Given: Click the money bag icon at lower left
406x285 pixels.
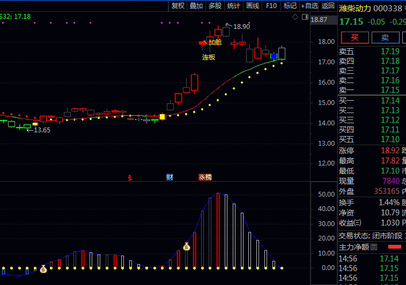Looking at the screenshot, I should click(43, 269).
